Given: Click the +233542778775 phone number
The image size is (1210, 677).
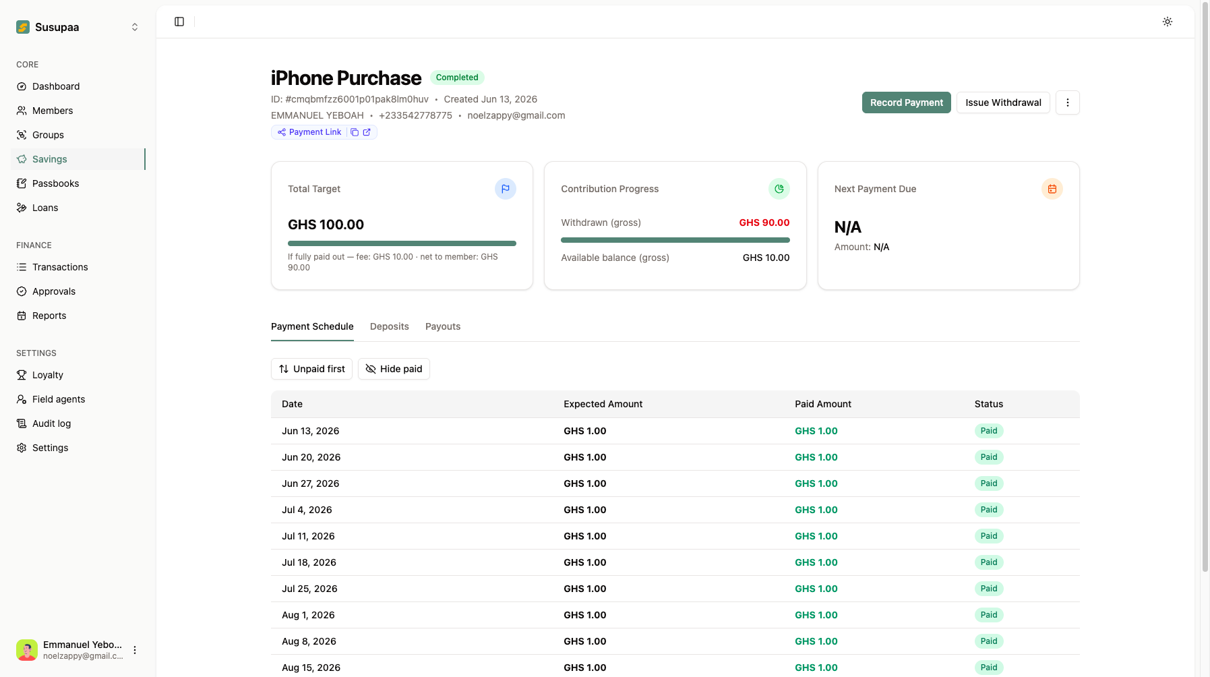Looking at the screenshot, I should pos(415,115).
